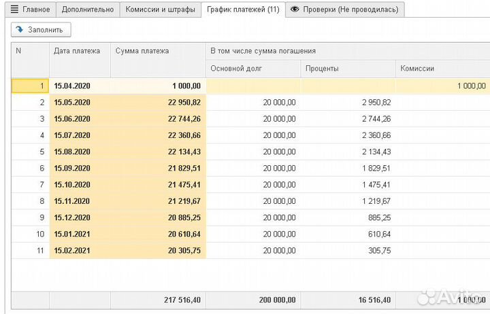Switch to the Комиссии и штрафы tab
This screenshot has height=314, width=490.
point(160,10)
